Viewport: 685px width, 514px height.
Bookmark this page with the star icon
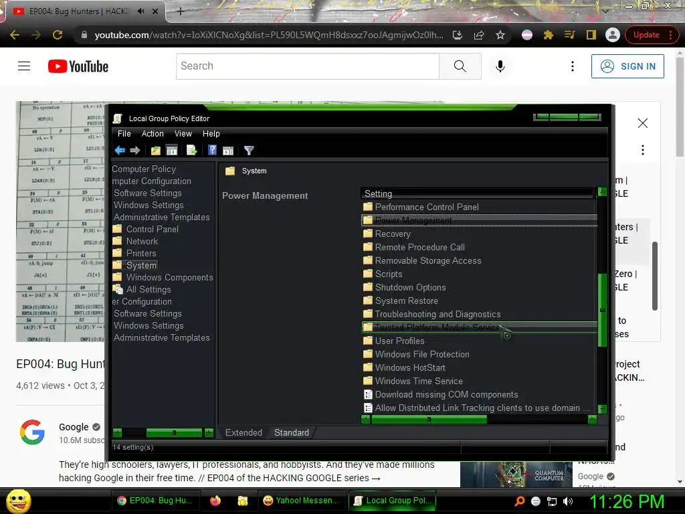click(x=500, y=35)
